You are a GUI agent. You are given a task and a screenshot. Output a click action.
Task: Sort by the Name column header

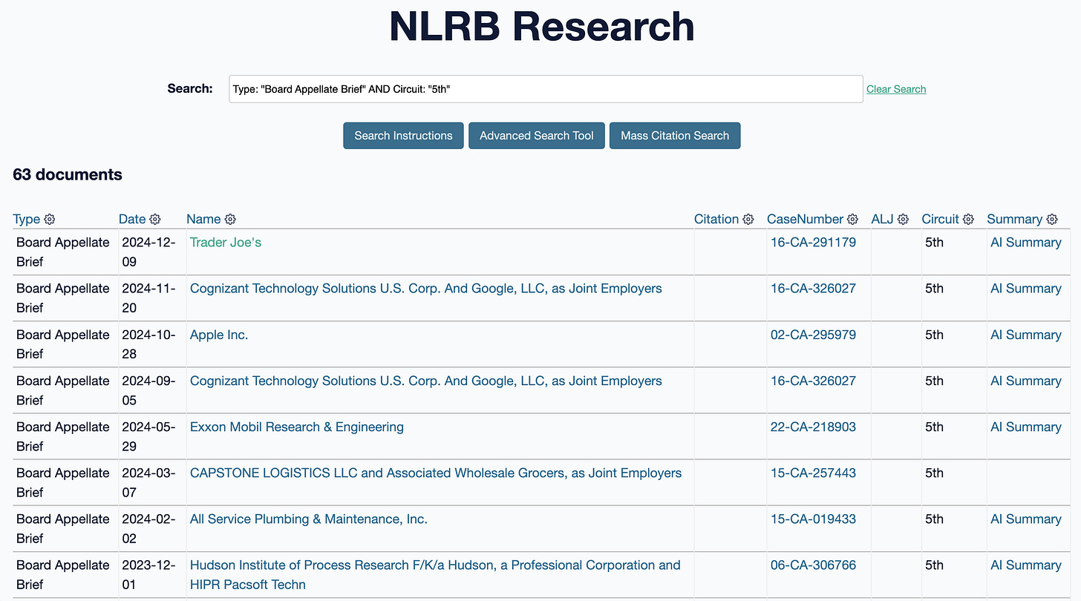203,219
